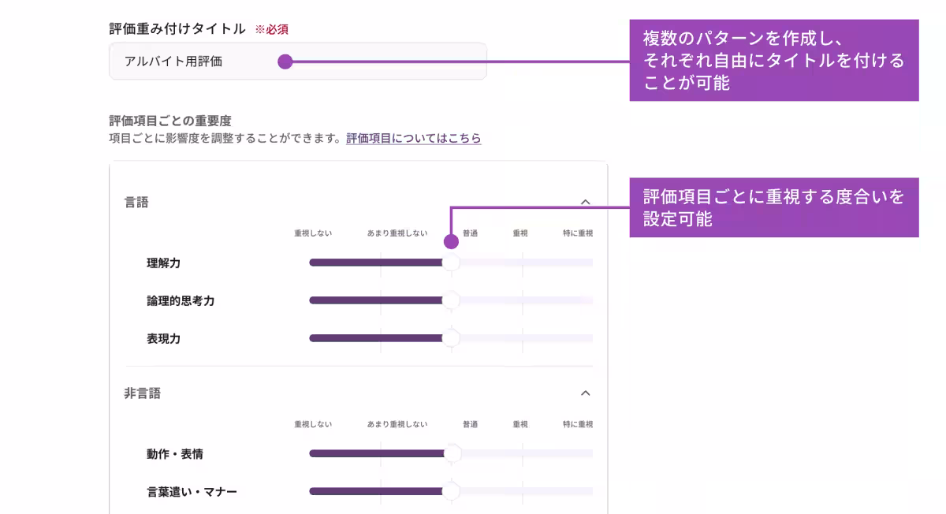The width and height of the screenshot is (946, 514).
Task: Click the 特に重視 label under 非言語
Action: (579, 423)
